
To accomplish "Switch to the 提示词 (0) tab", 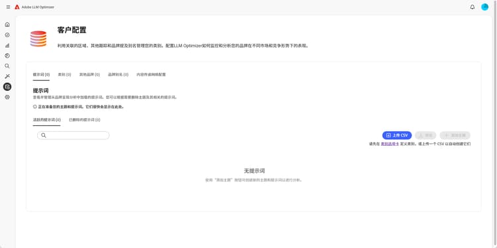I will click(x=41, y=74).
